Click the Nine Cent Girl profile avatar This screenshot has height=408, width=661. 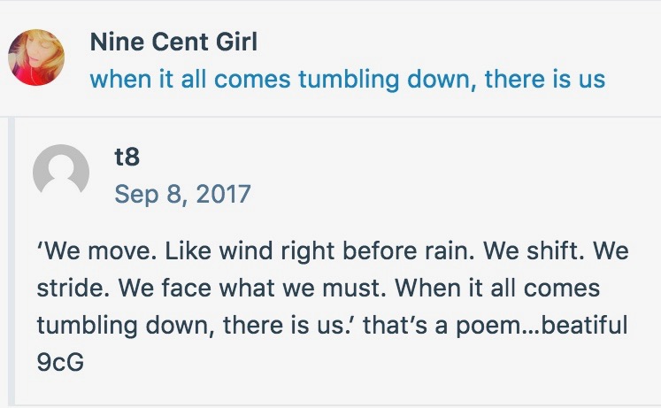click(x=36, y=58)
